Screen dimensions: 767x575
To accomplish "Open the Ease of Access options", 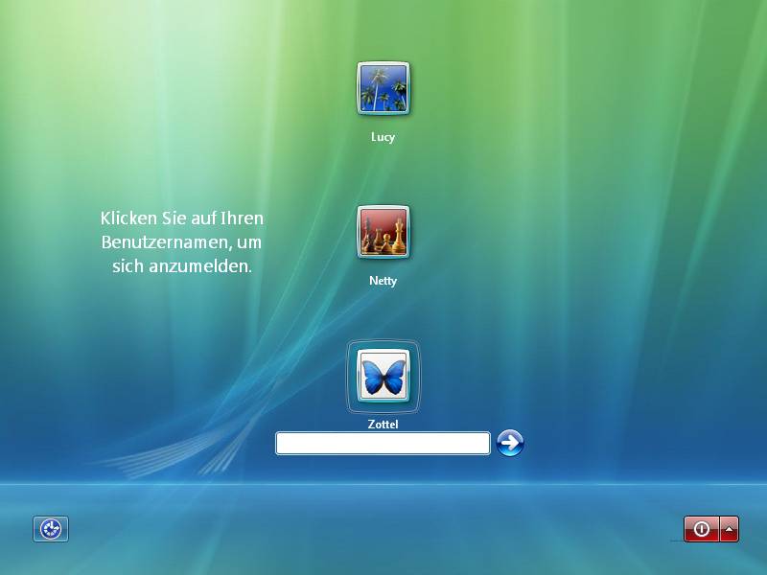I will tap(51, 529).
